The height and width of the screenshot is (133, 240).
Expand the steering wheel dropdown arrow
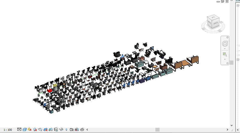225,49
